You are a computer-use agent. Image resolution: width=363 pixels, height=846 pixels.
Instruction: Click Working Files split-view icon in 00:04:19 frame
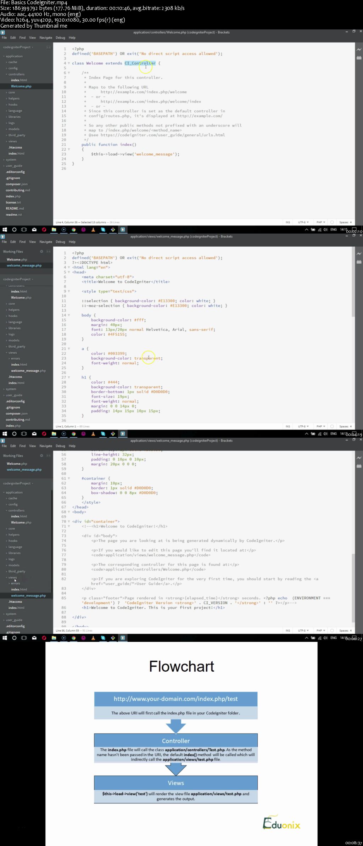click(x=49, y=251)
